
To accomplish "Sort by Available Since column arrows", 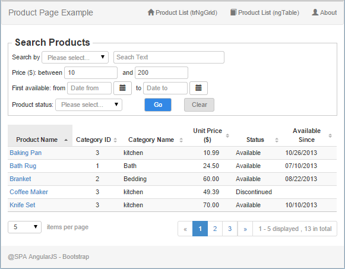I will coord(330,135).
